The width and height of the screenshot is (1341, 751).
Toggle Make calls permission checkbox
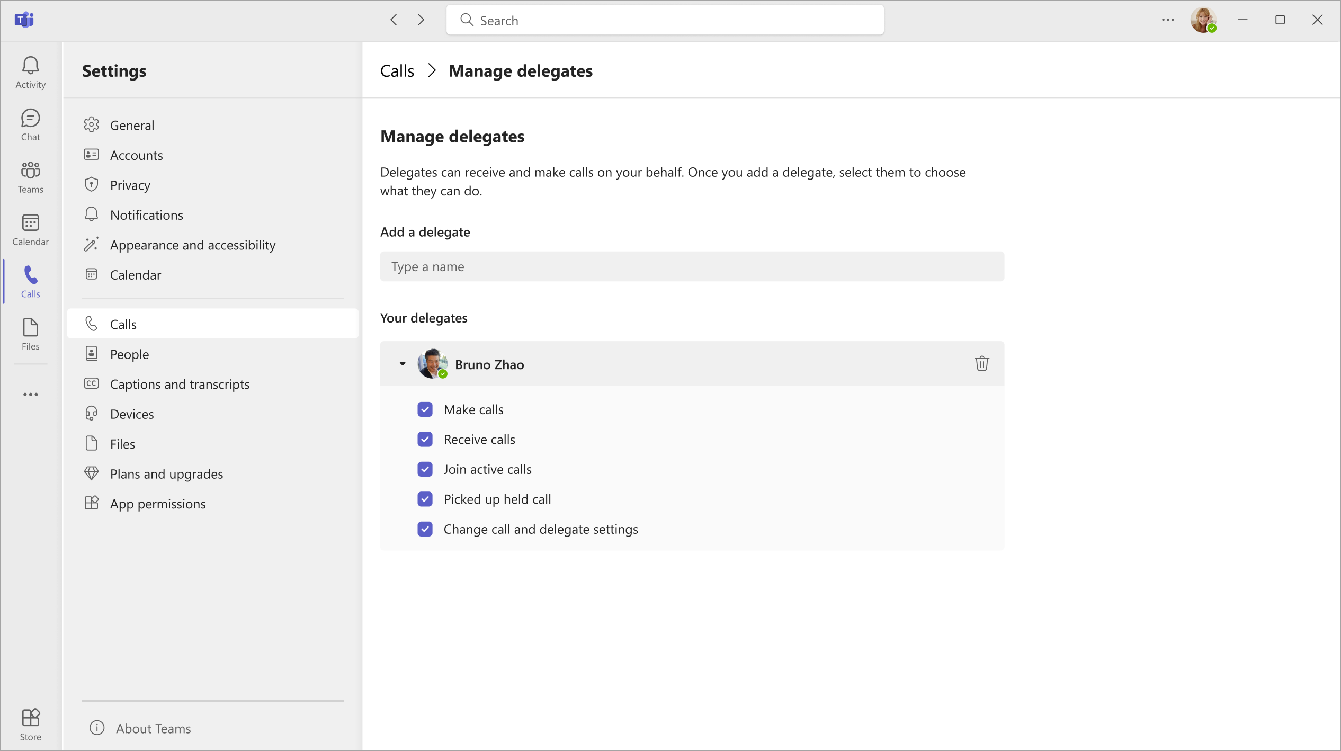pyautogui.click(x=425, y=409)
